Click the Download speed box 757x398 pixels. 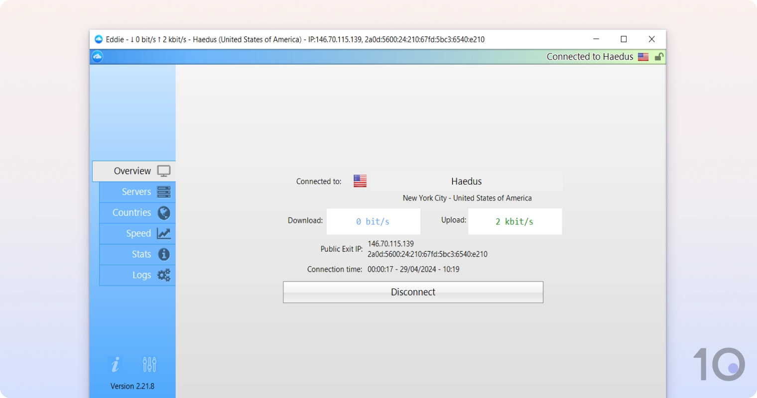point(373,221)
